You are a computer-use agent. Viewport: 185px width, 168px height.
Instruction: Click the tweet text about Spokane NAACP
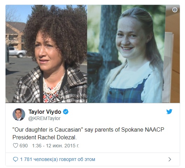(x=88, y=134)
